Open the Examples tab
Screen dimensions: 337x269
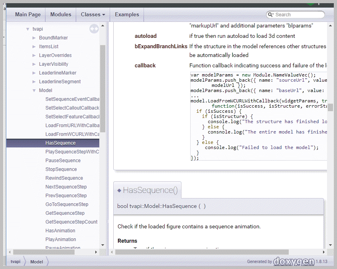tap(127, 15)
